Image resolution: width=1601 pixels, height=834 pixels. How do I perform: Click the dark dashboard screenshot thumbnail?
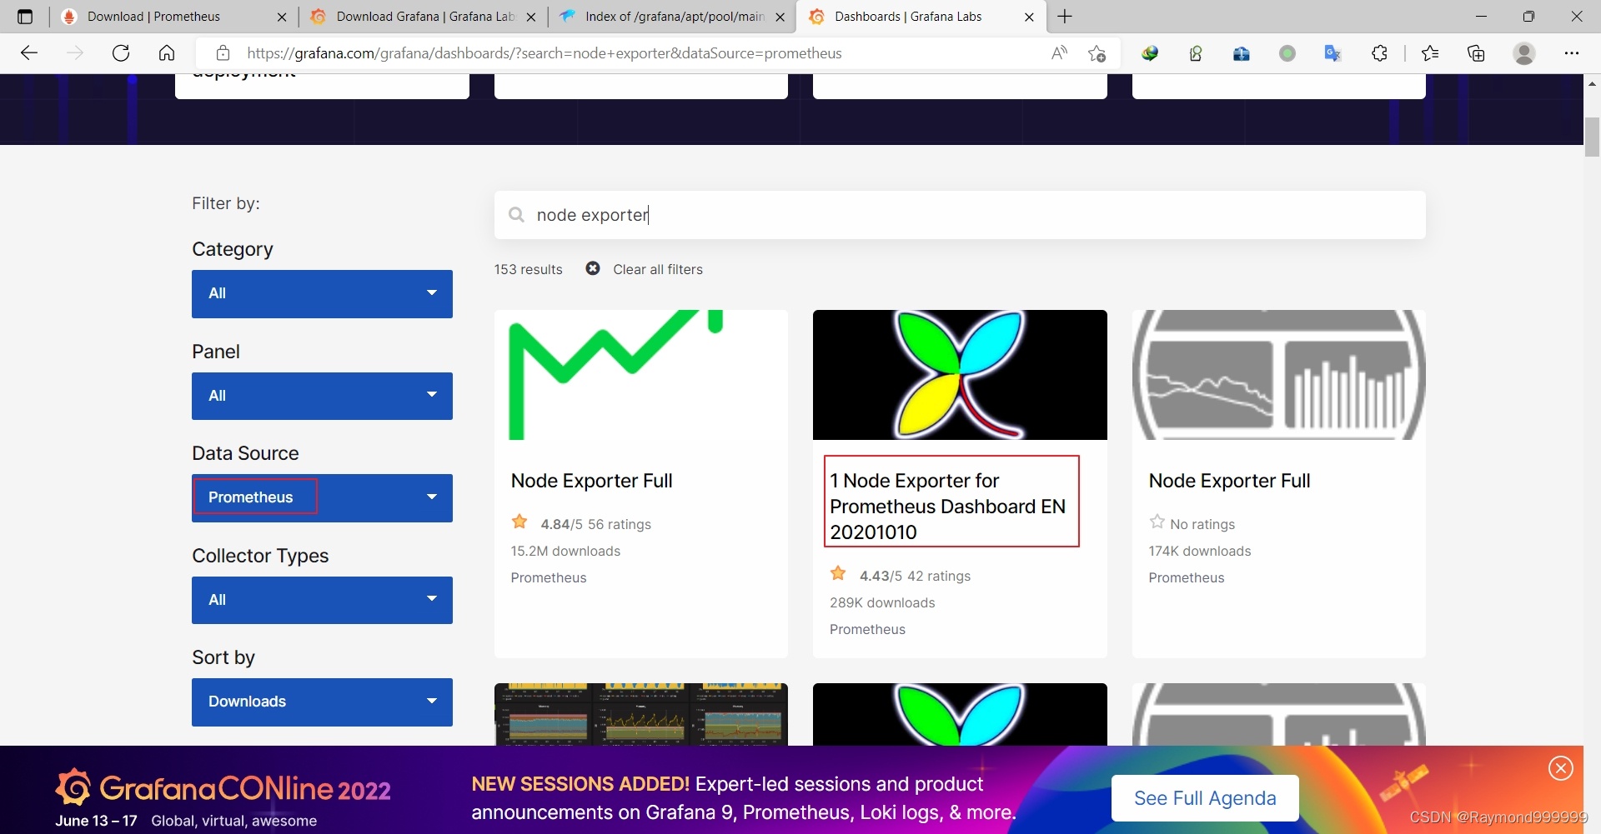point(640,714)
